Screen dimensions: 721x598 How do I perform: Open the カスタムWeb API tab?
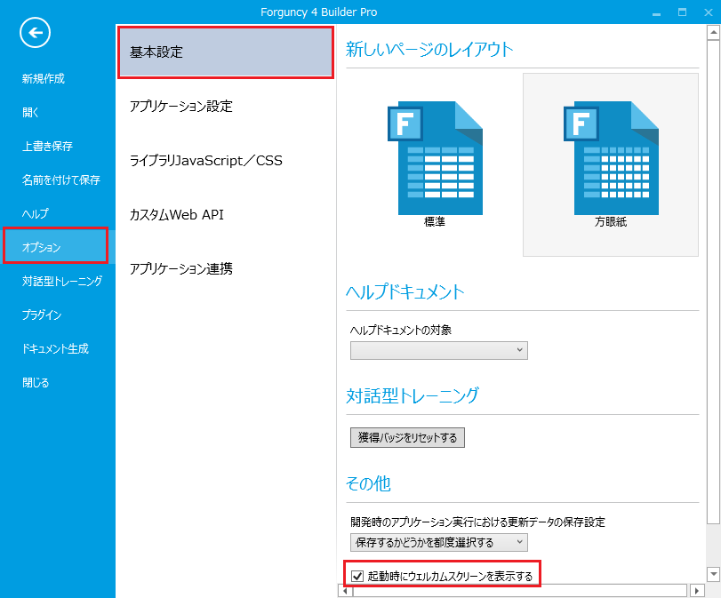[176, 215]
